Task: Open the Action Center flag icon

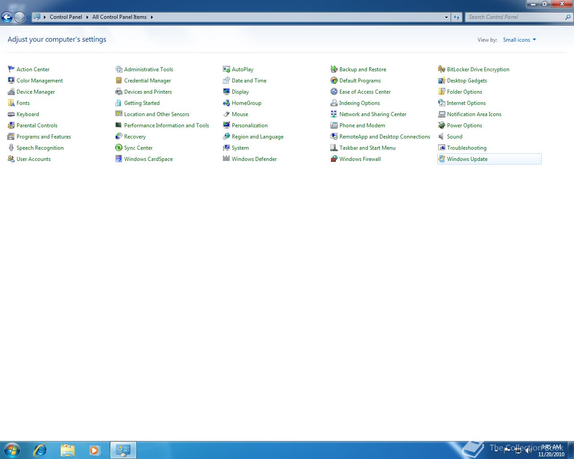Action: (11, 69)
